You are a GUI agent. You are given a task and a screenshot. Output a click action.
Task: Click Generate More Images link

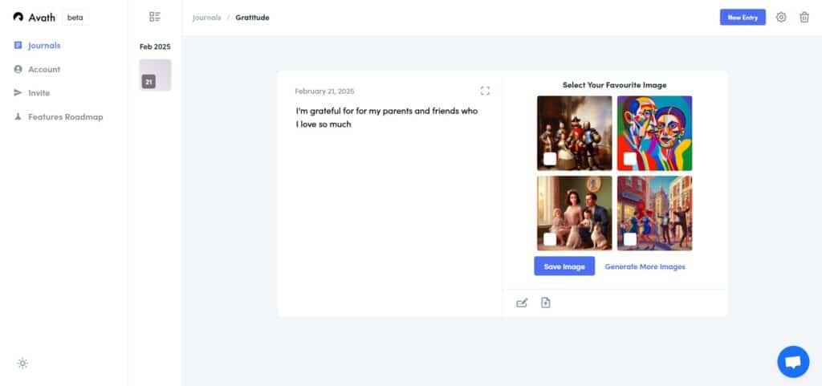(645, 266)
